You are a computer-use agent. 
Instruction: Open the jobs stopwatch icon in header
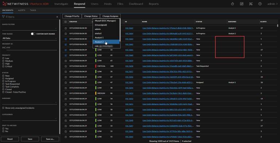(232, 4)
